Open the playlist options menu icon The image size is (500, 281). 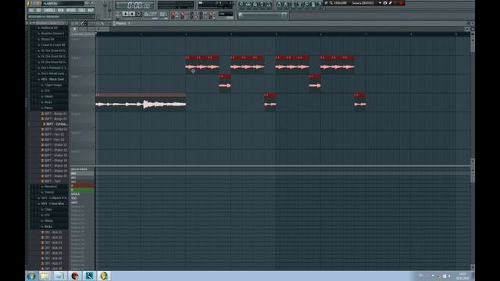tap(73, 23)
